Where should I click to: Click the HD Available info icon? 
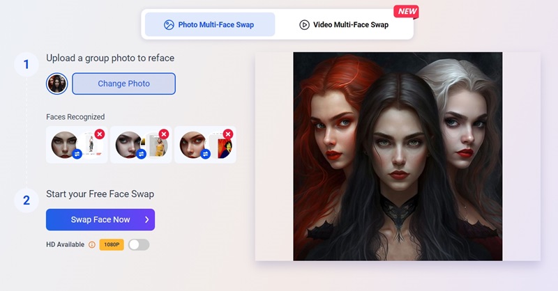[92, 244]
